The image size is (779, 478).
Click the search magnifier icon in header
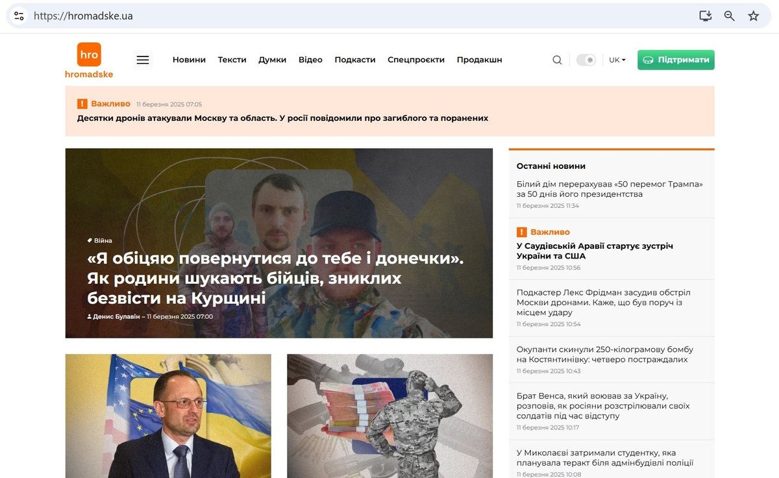click(x=557, y=60)
